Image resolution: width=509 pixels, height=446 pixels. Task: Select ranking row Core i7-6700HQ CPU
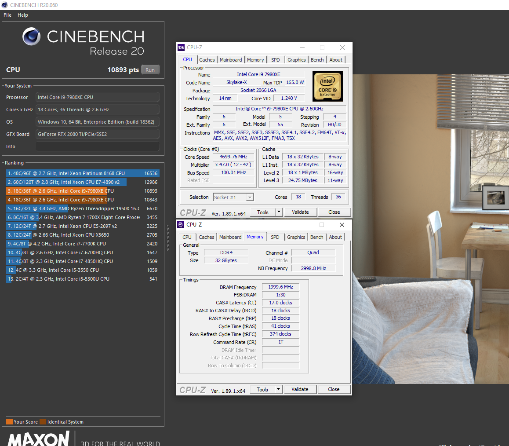point(83,252)
